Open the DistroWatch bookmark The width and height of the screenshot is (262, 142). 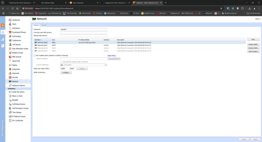click(27, 13)
